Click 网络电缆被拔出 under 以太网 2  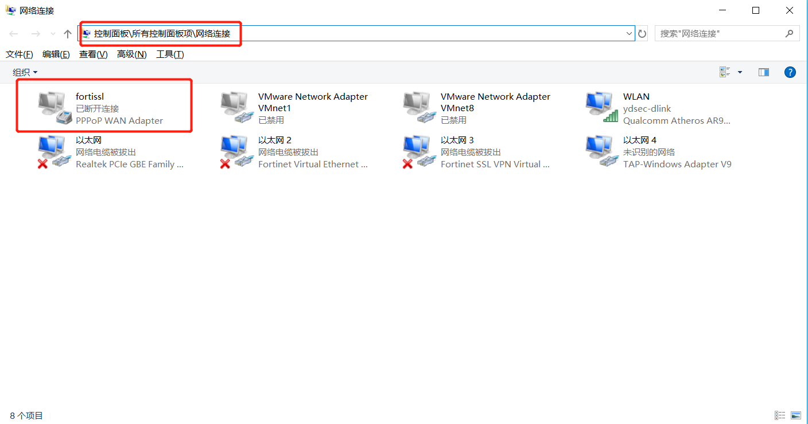point(289,152)
